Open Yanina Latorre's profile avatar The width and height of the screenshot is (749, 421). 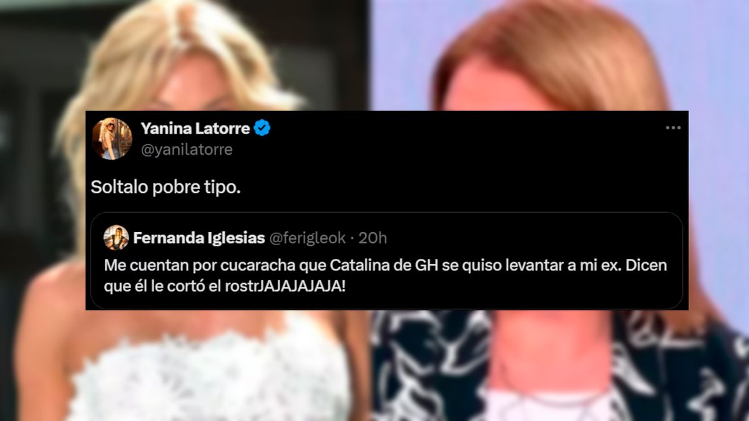112,138
